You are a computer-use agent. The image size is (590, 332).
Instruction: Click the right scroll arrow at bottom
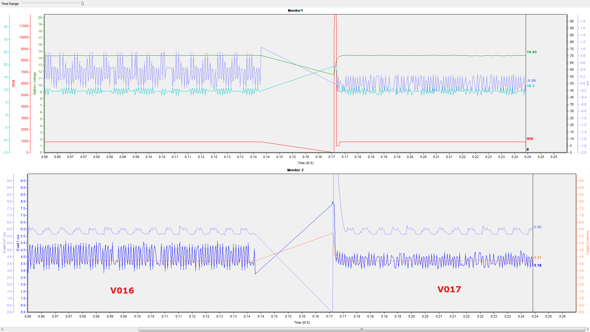[588, 329]
